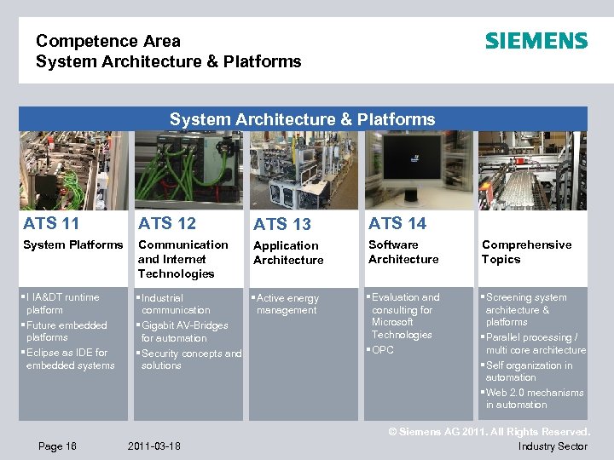
Task: Click 'Comprehensive Topics' label
Action: [527, 252]
